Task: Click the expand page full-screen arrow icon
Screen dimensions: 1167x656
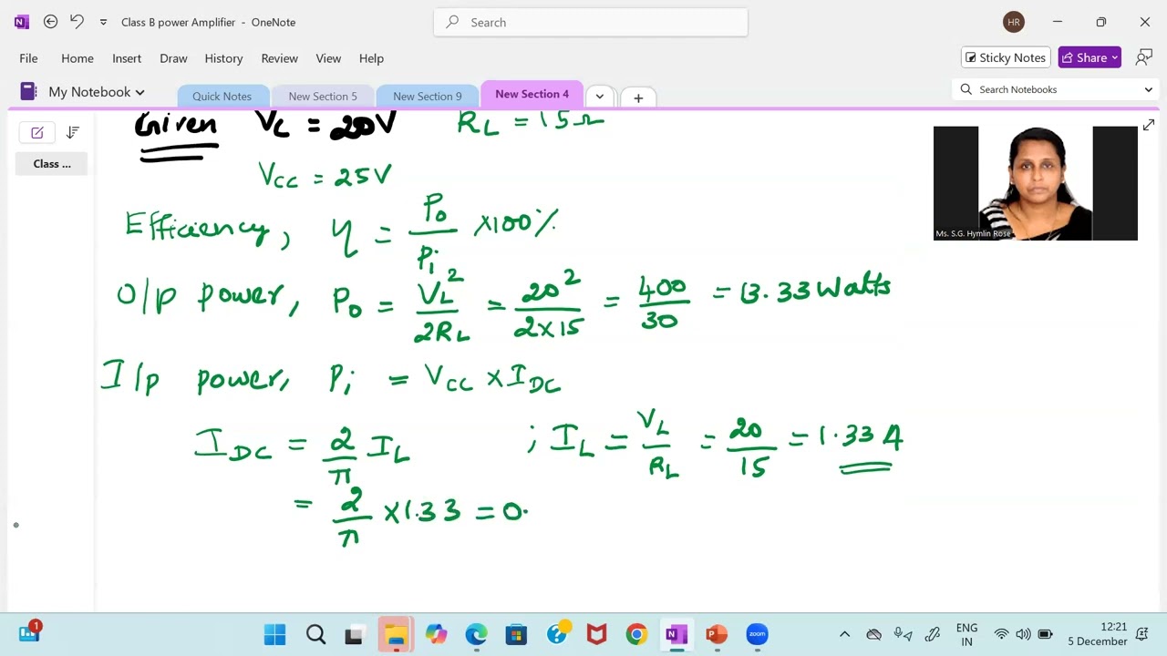Action: (x=1148, y=126)
